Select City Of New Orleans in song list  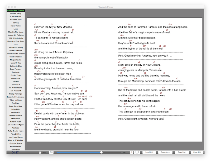click(x=16, y=10)
